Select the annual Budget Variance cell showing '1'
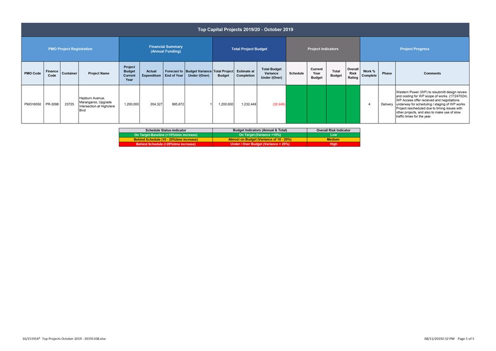496x351 pixels. pyautogui.click(x=198, y=104)
